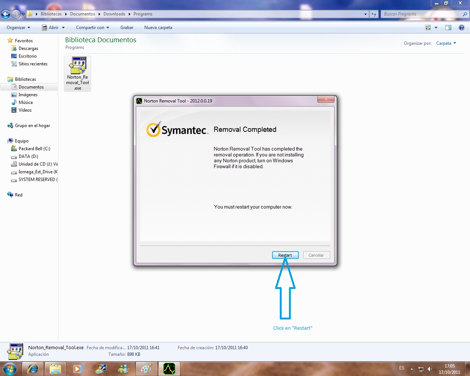Click Downloads in the address breadcrumb
The image size is (470, 376).
point(114,14)
